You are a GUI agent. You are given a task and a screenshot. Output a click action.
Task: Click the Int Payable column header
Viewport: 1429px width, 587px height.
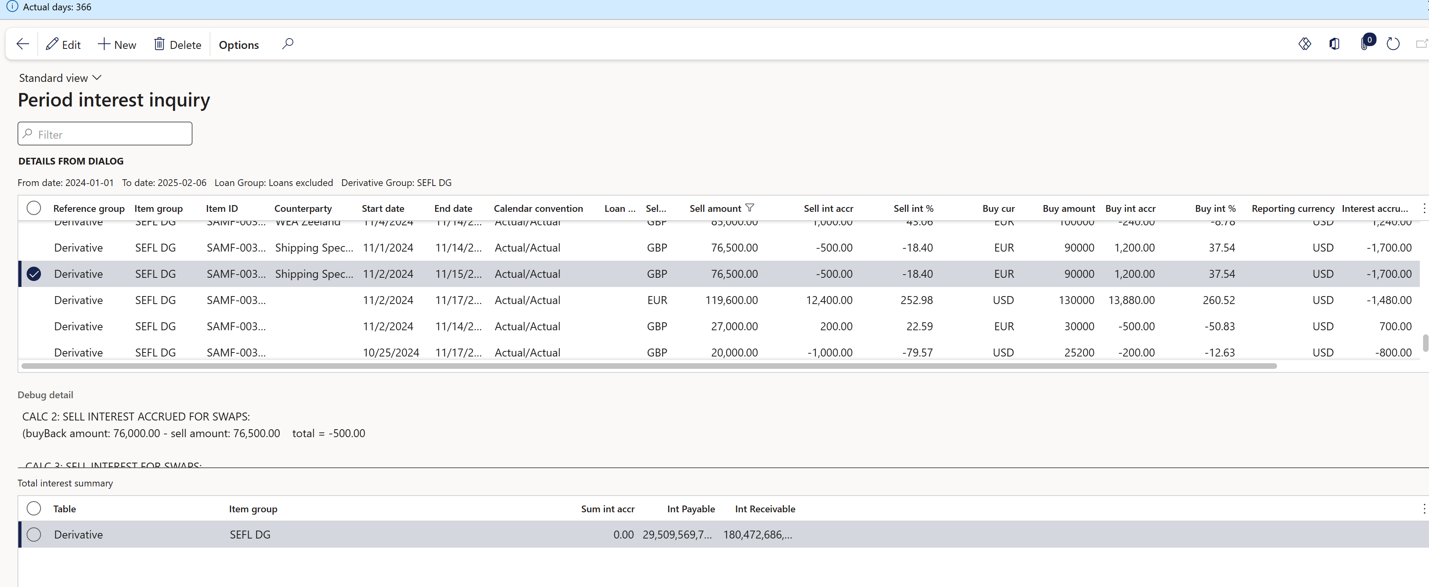[691, 509]
